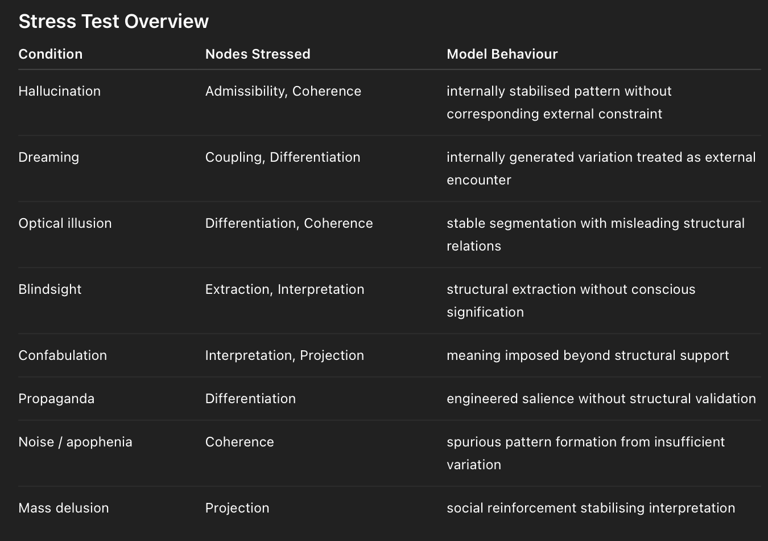Image resolution: width=768 pixels, height=541 pixels.
Task: Select the Extraction, Interpretation cell
Action: coord(284,289)
